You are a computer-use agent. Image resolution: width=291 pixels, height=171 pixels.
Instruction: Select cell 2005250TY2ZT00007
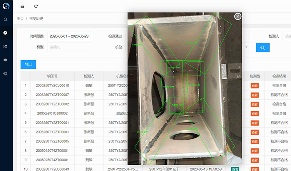[52, 95]
